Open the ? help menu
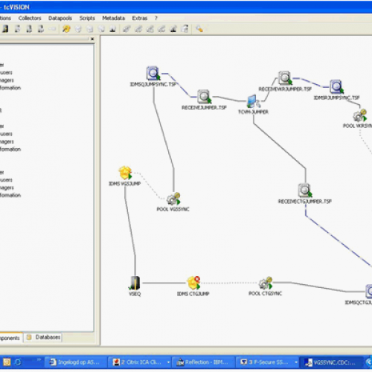The width and height of the screenshot is (372, 372). [x=156, y=18]
